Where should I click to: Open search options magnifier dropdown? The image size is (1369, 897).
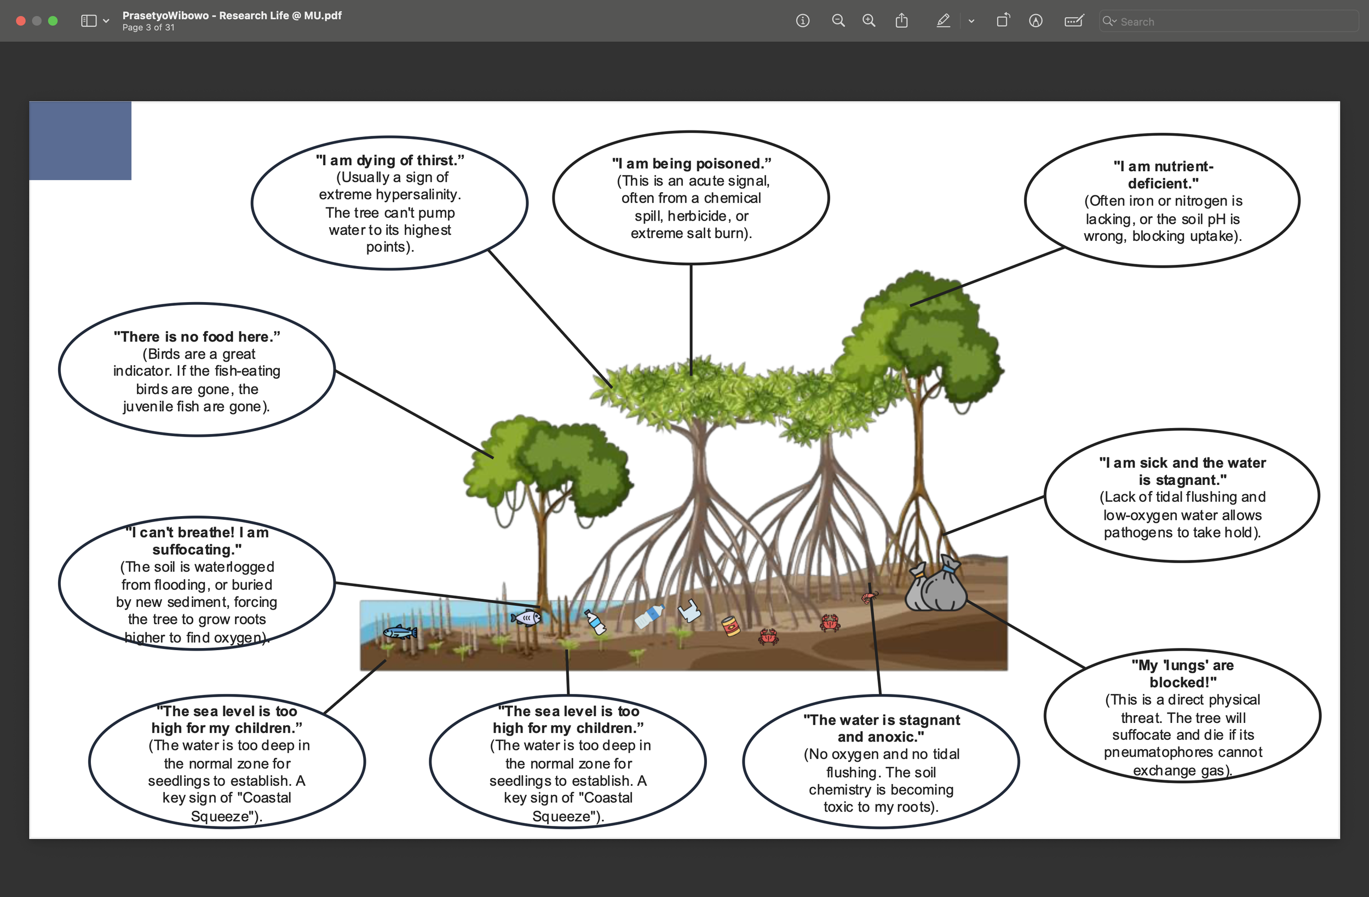pos(1109,21)
